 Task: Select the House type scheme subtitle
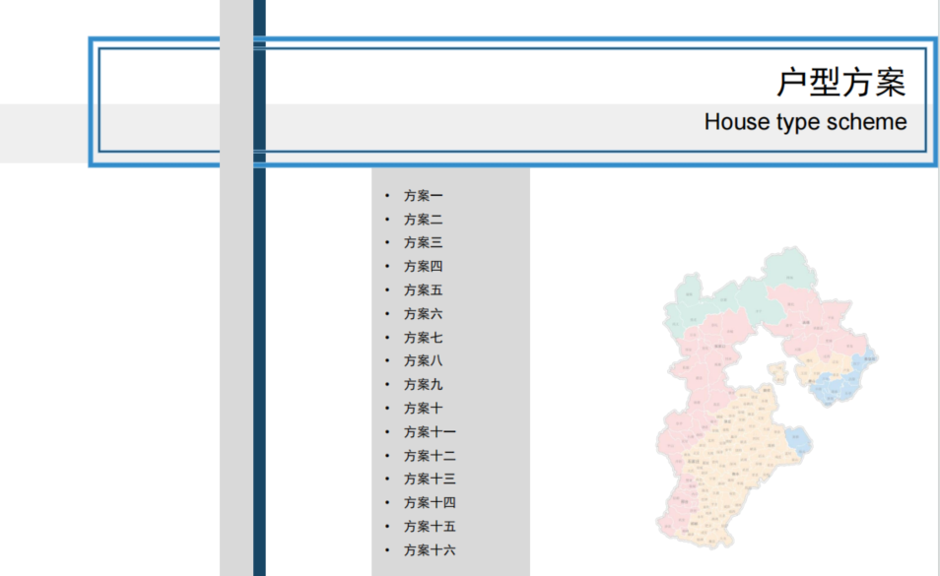[805, 122]
